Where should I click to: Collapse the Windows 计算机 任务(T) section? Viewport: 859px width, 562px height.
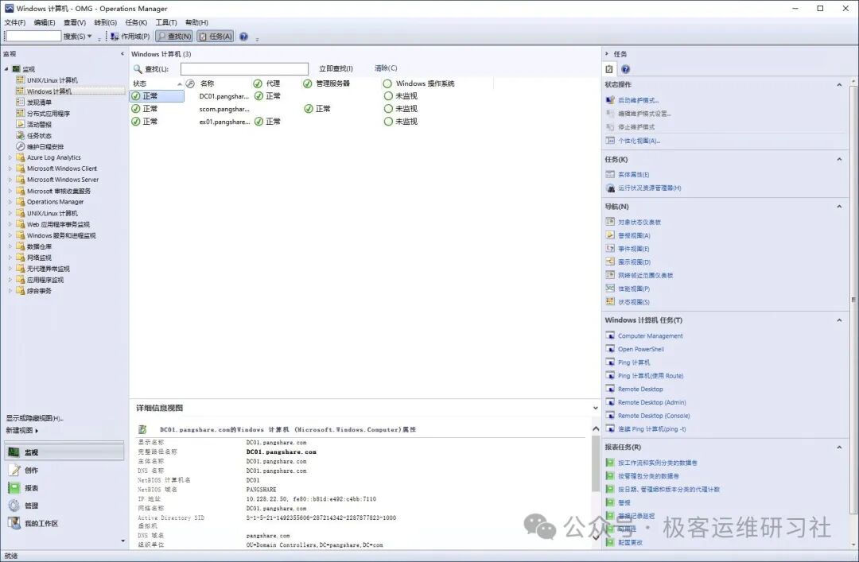tap(839, 320)
